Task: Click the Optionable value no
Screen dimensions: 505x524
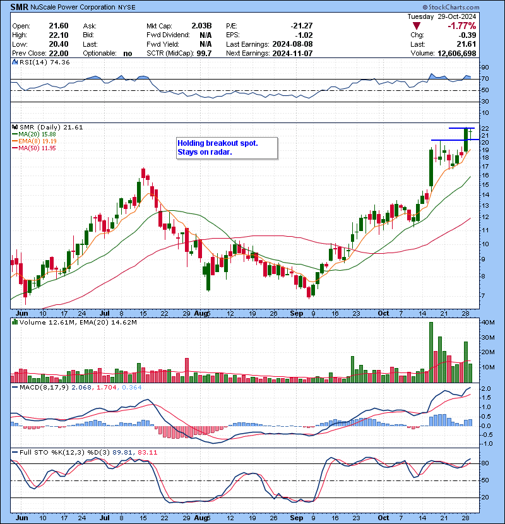Action: point(128,54)
